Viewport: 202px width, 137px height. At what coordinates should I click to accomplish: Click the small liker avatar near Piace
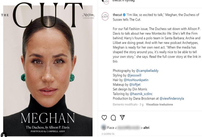(104, 127)
